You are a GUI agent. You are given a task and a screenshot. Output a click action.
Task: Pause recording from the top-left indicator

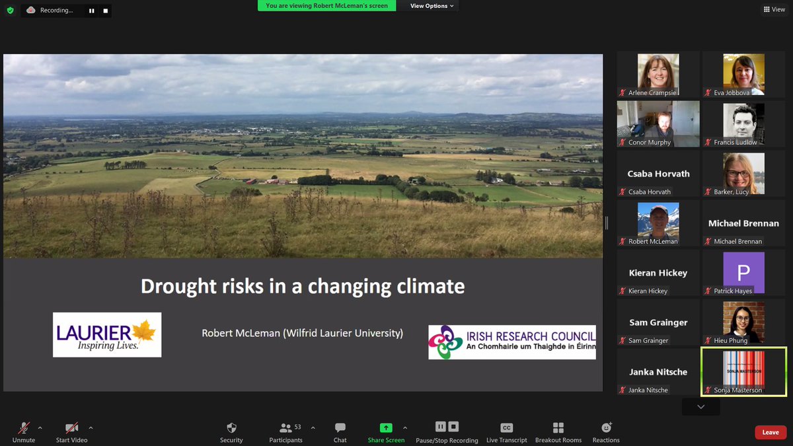(91, 10)
